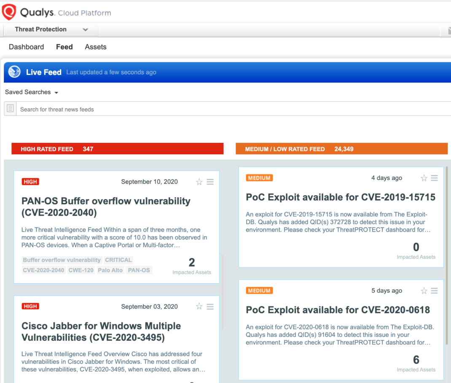Expand the Saved Searches dropdown
451x383 pixels.
click(32, 92)
